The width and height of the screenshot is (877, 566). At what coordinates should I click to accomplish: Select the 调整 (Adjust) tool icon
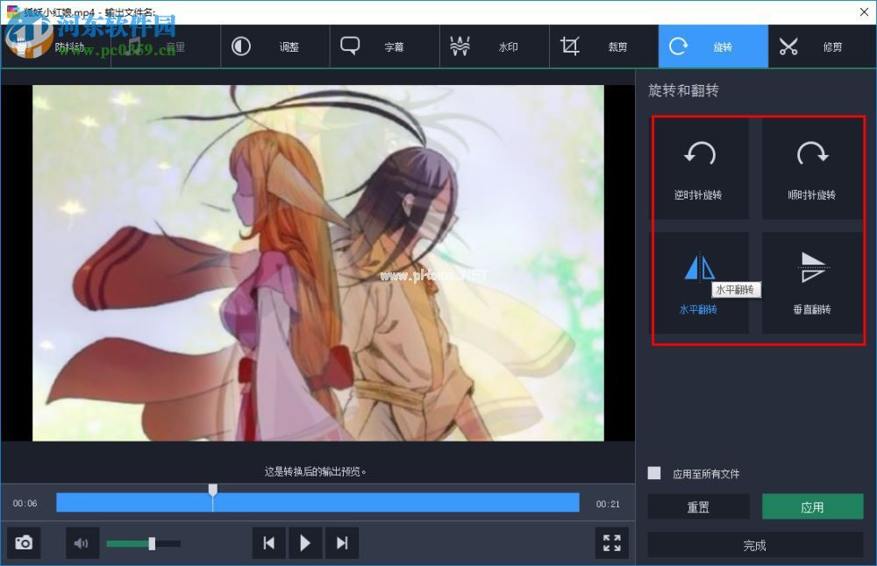point(241,46)
